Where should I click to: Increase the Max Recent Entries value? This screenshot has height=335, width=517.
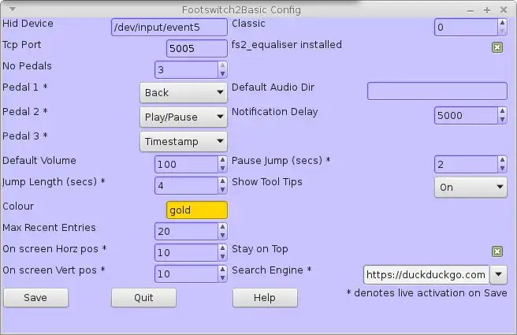point(222,227)
